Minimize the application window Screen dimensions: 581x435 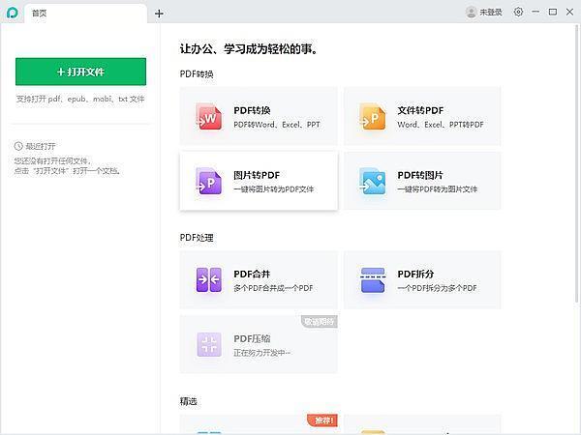tap(535, 13)
